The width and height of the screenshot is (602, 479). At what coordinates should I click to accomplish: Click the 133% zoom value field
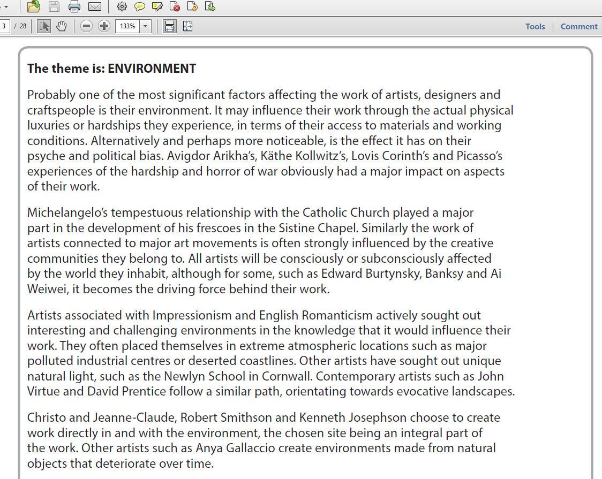click(127, 26)
